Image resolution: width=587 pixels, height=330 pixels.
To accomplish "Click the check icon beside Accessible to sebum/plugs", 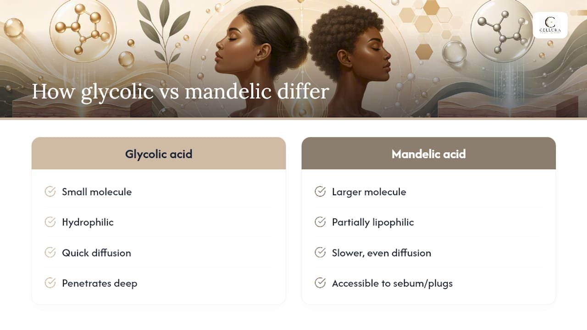I will (x=320, y=283).
